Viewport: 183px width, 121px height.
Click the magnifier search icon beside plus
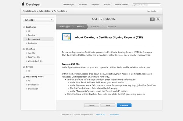click(x=158, y=19)
